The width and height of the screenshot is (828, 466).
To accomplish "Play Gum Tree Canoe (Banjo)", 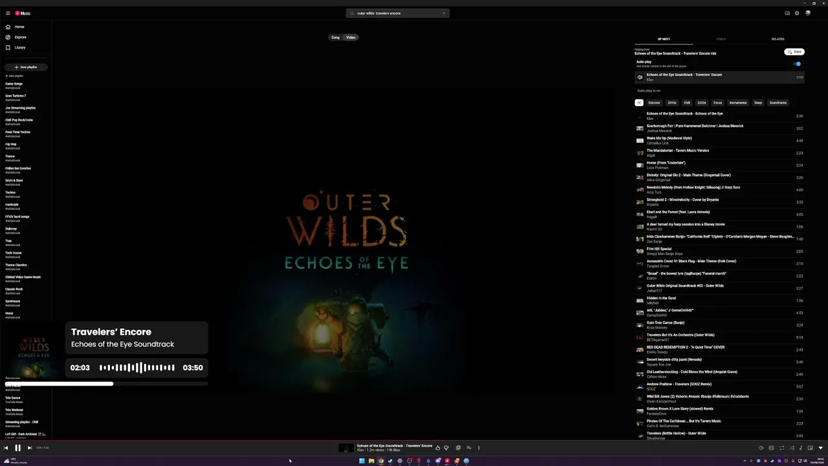I will 719,325.
